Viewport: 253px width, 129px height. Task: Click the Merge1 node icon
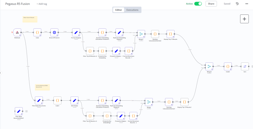coord(141,34)
